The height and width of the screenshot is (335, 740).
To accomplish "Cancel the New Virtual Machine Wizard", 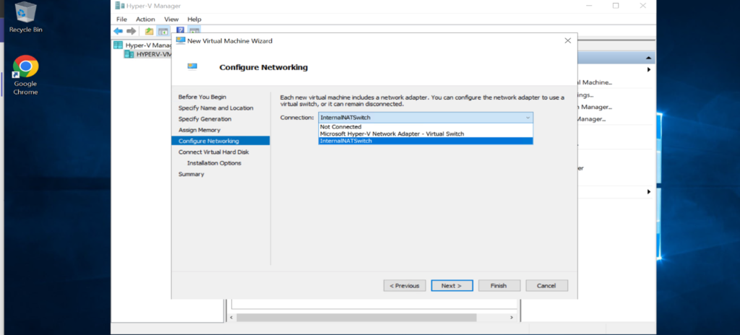I will tap(546, 285).
